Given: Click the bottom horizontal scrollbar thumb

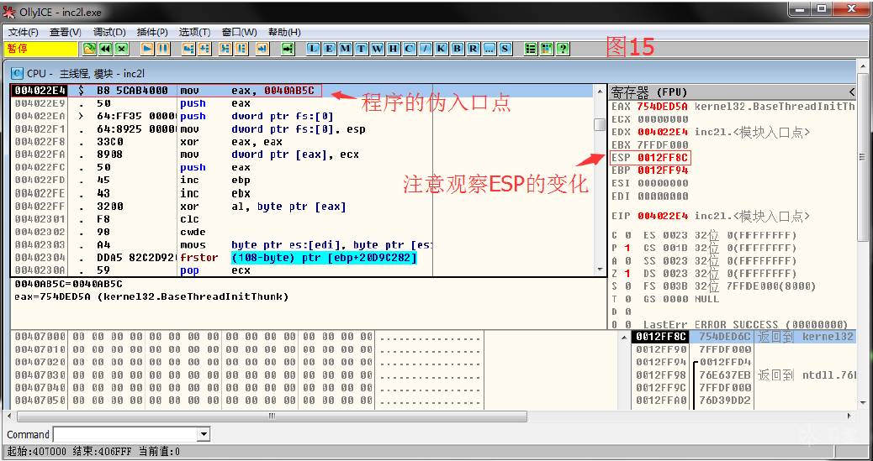Looking at the screenshot, I should tap(272, 416).
